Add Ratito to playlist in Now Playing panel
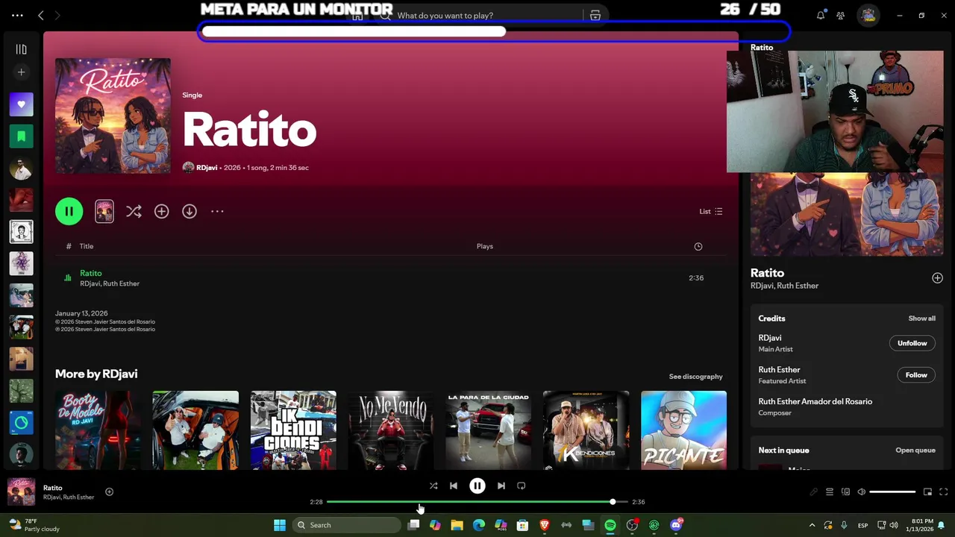Screen dimensions: 955x537 937,278
